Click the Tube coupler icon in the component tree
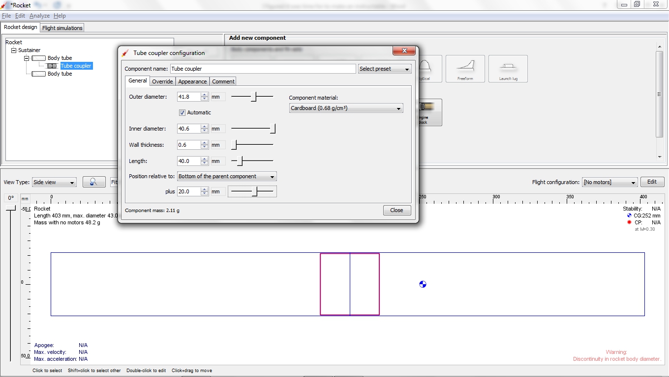669x377 pixels. pos(52,66)
